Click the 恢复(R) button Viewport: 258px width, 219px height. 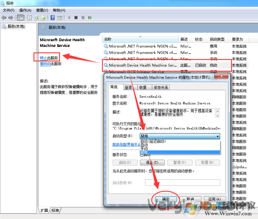(207, 162)
